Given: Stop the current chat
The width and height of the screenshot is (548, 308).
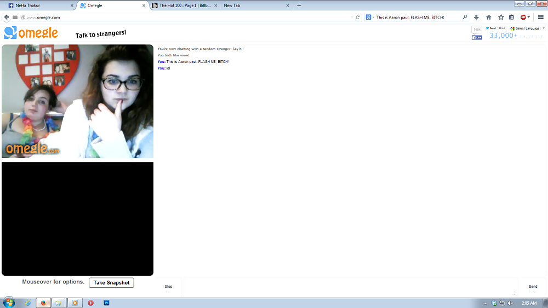Looking at the screenshot, I should tap(168, 288).
